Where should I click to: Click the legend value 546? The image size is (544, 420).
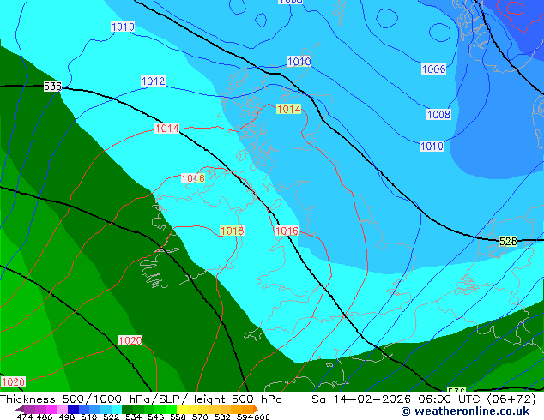(156, 417)
